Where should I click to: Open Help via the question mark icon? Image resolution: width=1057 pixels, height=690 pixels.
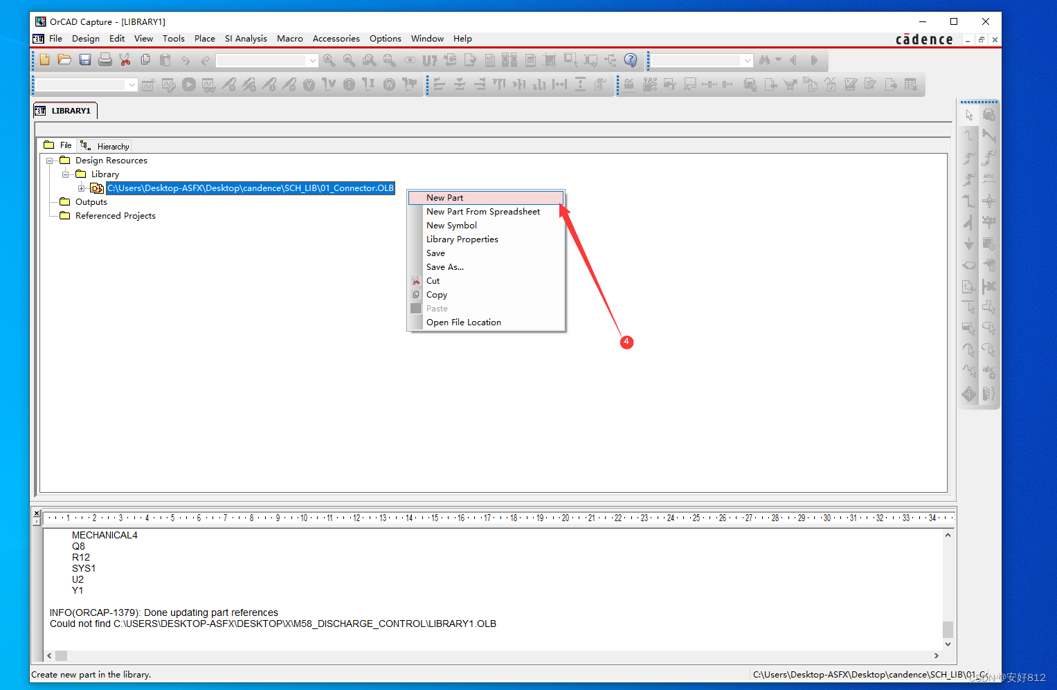[x=630, y=60]
